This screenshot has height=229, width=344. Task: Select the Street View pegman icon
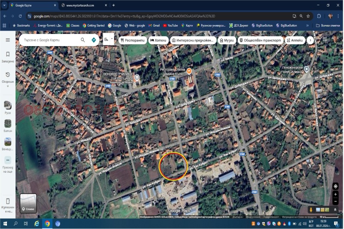click(x=311, y=210)
